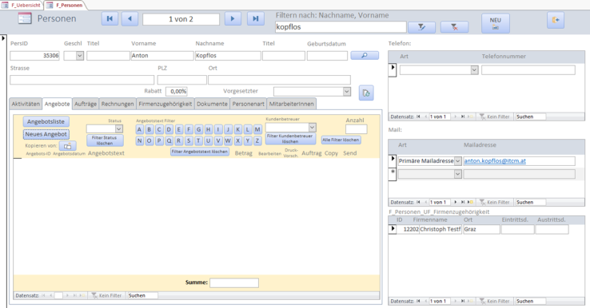Jump to last person record
590x308 pixels.
[256, 19]
